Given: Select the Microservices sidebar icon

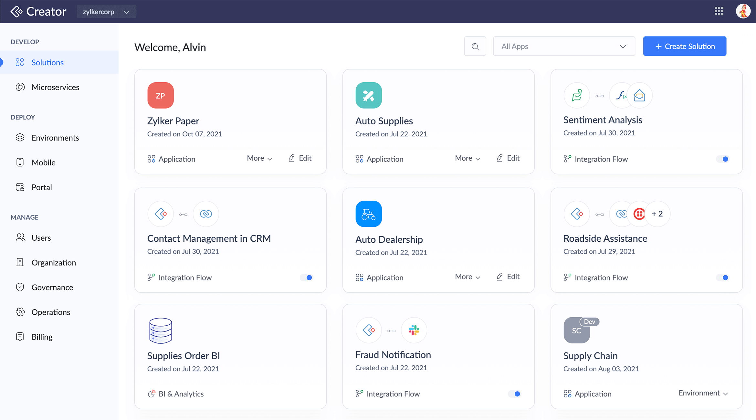Looking at the screenshot, I should point(20,87).
